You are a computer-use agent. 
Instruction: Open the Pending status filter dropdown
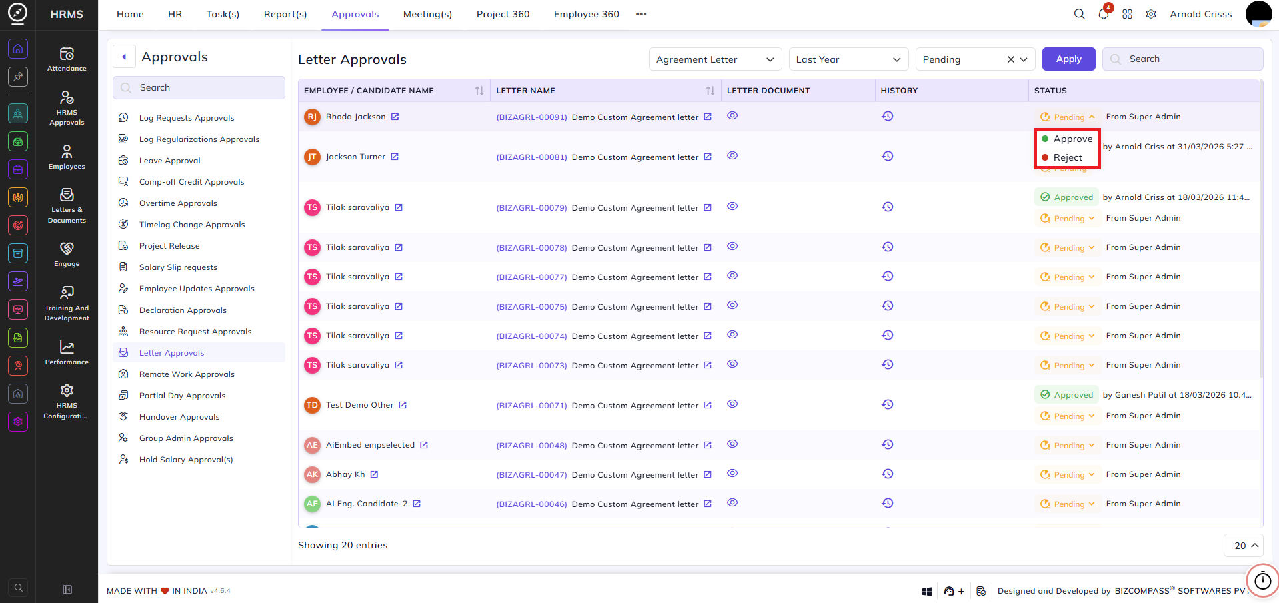(975, 59)
